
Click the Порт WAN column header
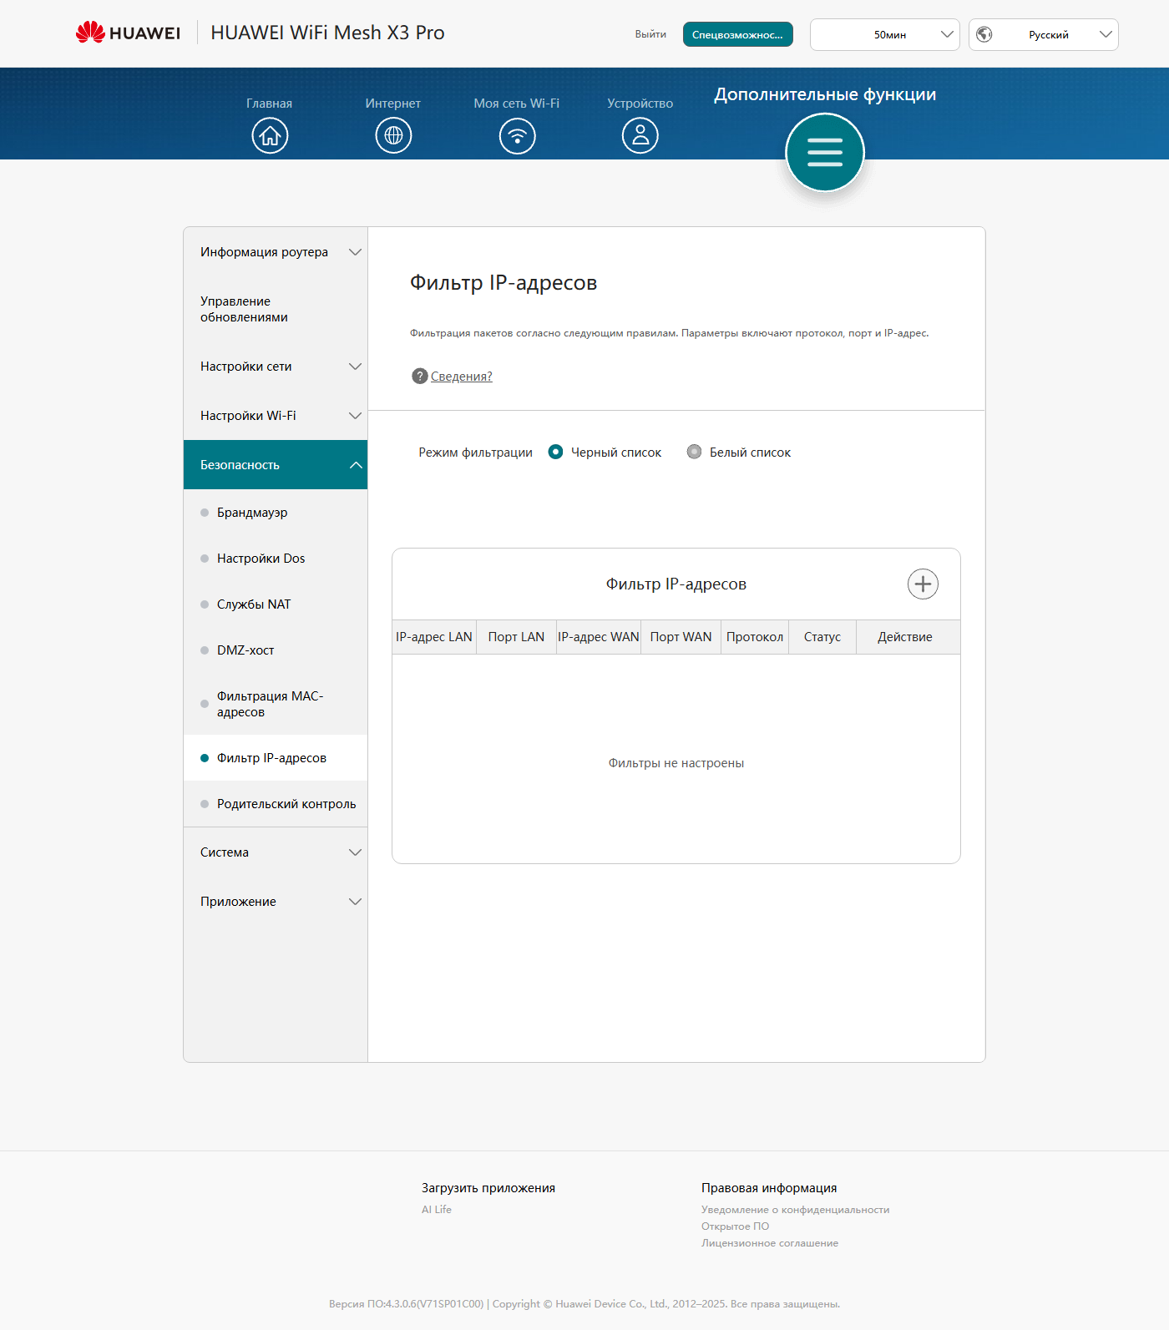coord(681,637)
